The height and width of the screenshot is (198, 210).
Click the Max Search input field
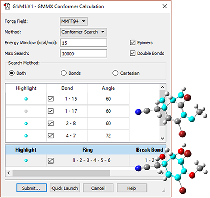[x=83, y=53]
